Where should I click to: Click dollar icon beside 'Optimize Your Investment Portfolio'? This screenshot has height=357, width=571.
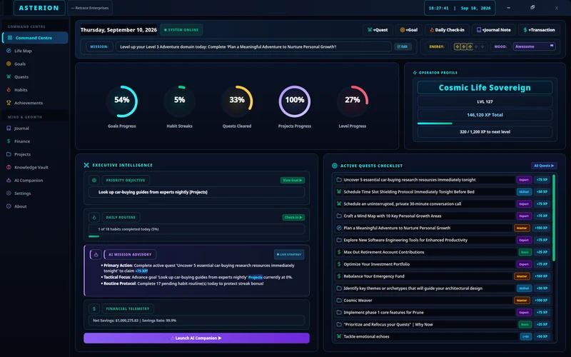(x=339, y=264)
